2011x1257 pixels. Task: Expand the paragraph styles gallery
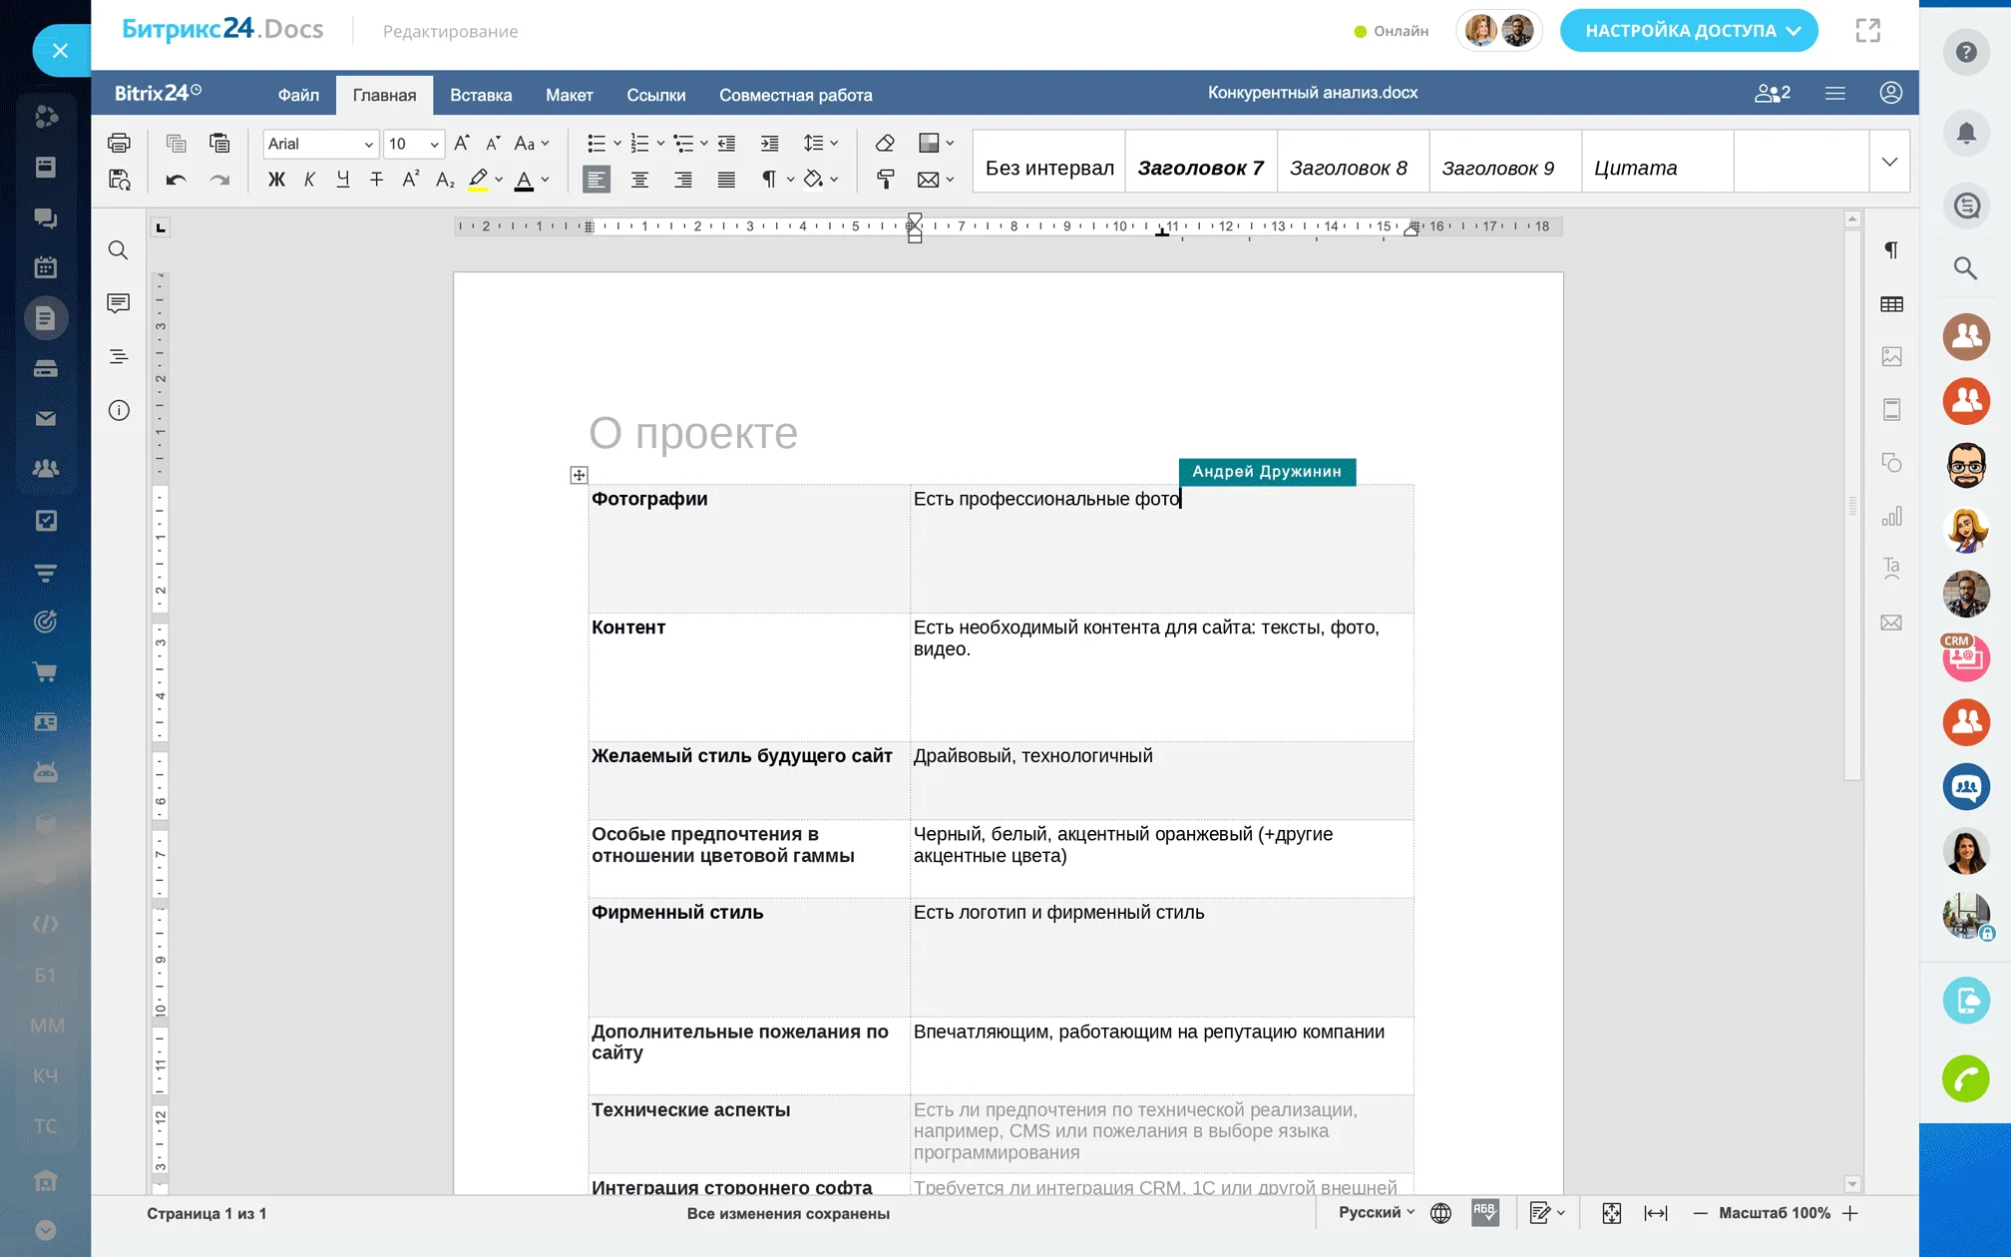(1889, 162)
